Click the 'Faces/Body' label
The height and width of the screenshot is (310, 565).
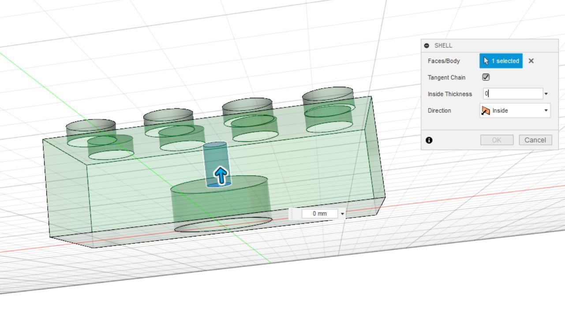tap(444, 61)
